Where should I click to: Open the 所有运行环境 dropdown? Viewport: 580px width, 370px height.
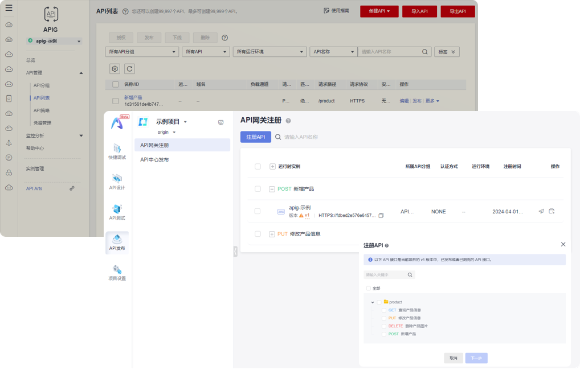pos(269,52)
